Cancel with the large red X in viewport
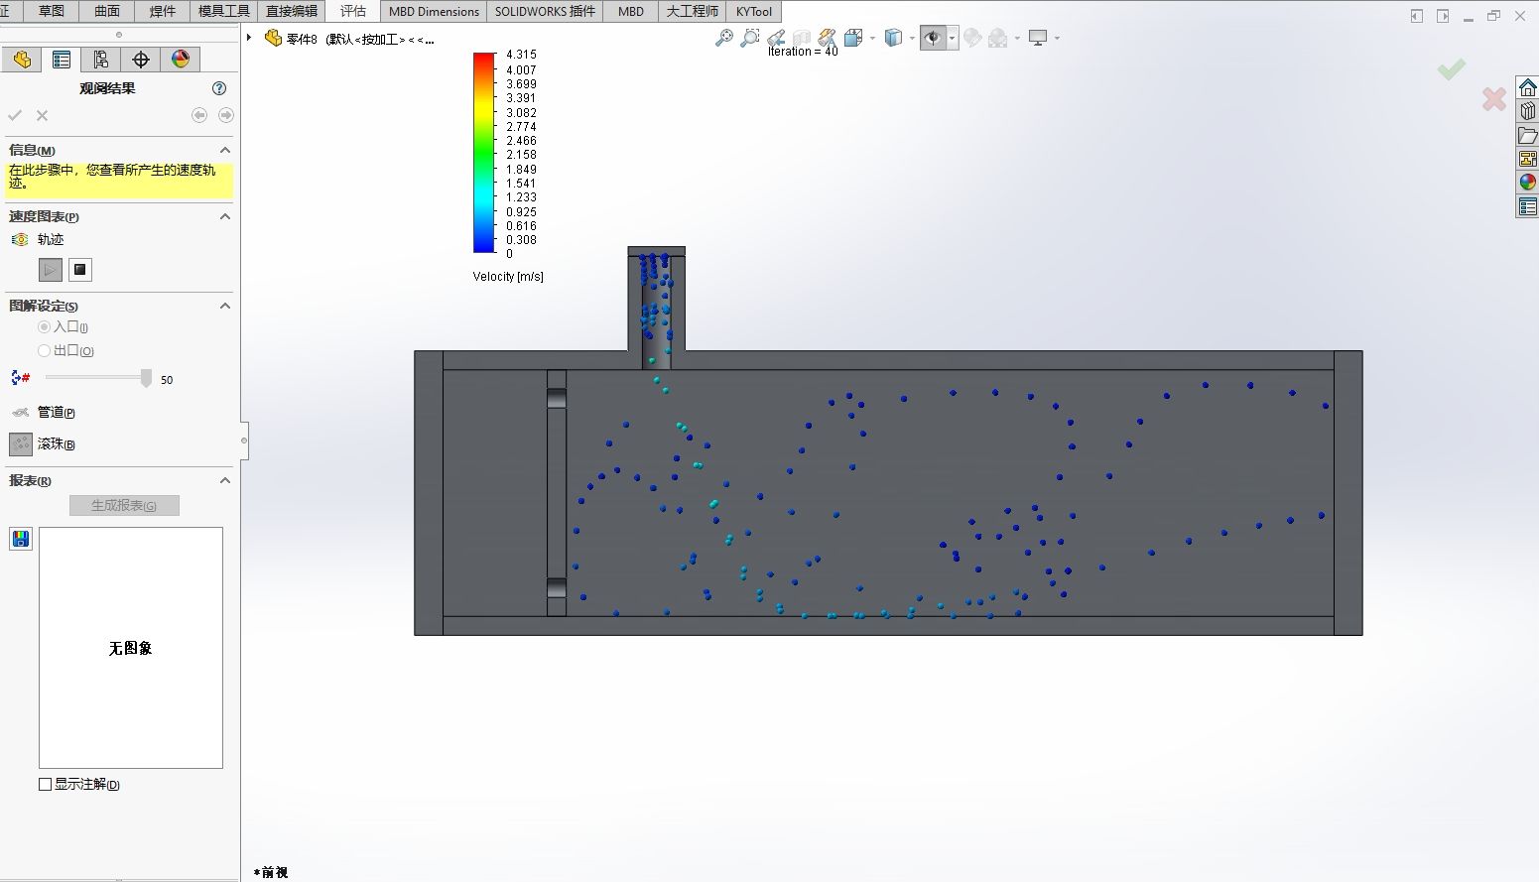The height and width of the screenshot is (882, 1539). click(x=1494, y=98)
